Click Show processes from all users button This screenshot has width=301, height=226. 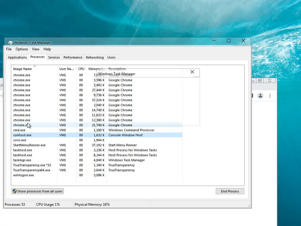pos(38,191)
